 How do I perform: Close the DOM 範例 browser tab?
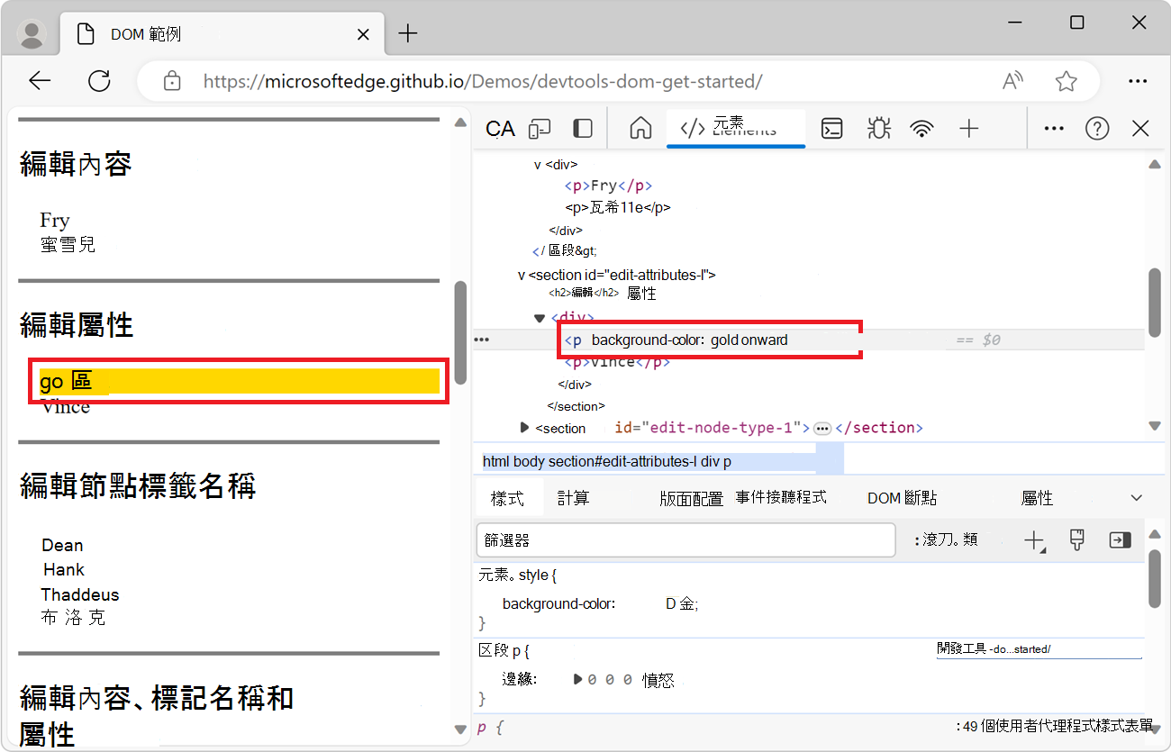pos(364,35)
